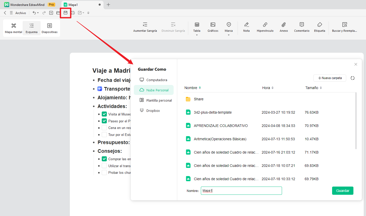The height and width of the screenshot is (216, 366).
Task: Create a new document with plus icon
Action: (51, 13)
